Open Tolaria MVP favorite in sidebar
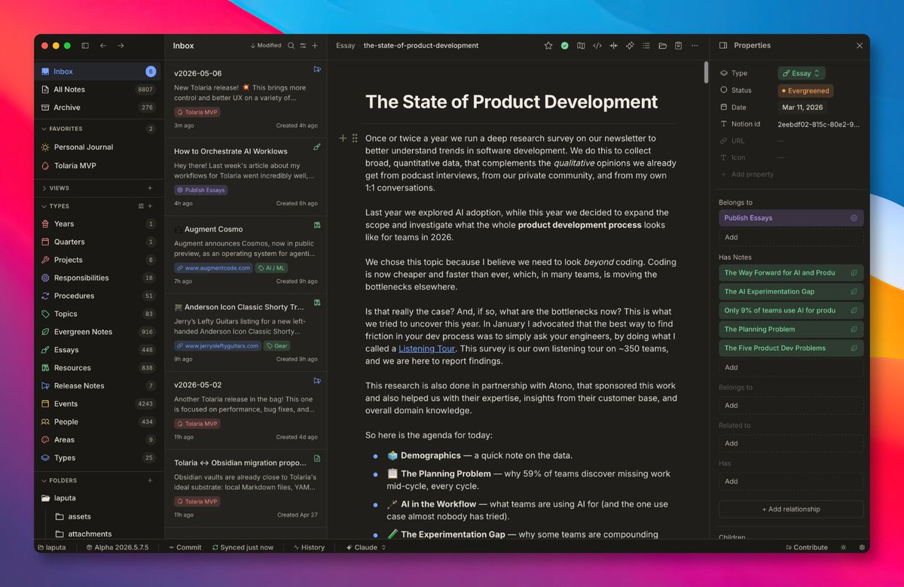This screenshot has height=587, width=904. pos(97,166)
